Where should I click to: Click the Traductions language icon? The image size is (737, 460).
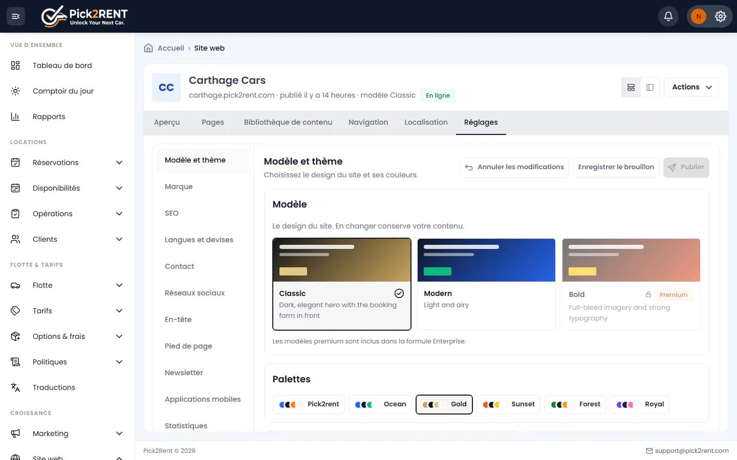pos(15,387)
